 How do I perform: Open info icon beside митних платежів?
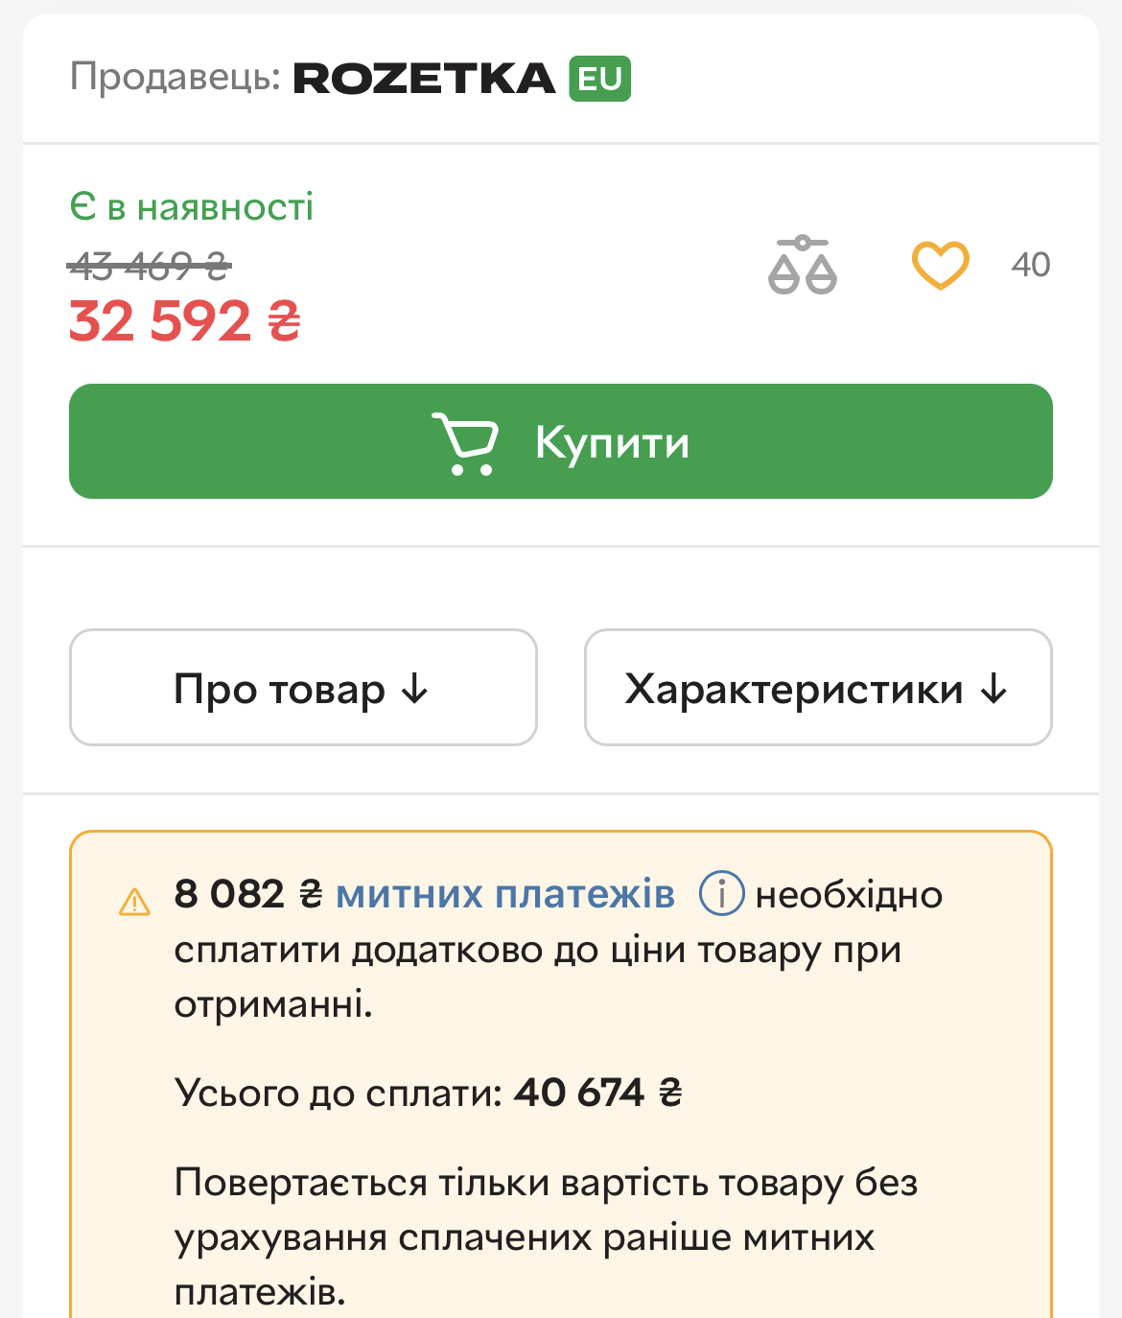point(721,894)
